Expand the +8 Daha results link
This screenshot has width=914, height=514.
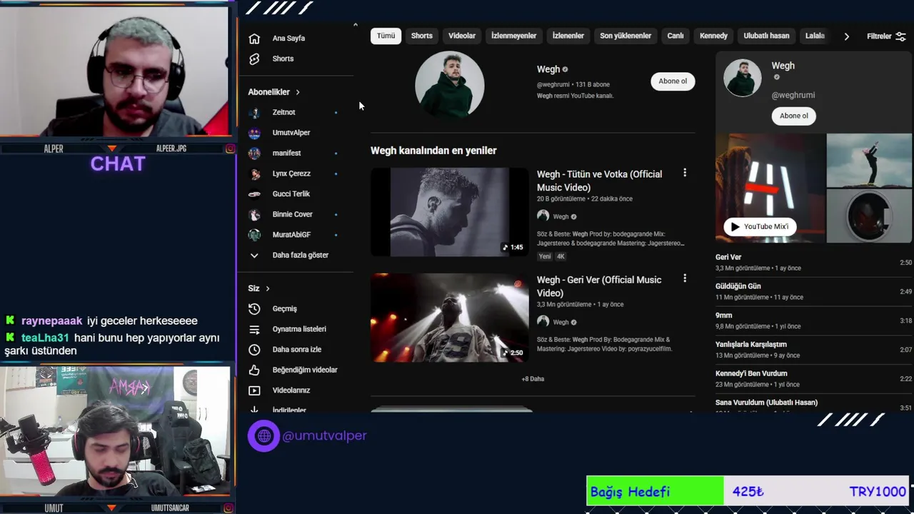click(533, 379)
